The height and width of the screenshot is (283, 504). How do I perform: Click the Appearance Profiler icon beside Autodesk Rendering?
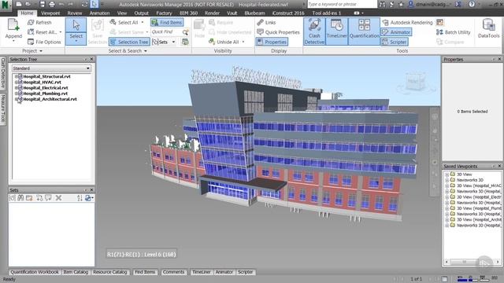[439, 23]
